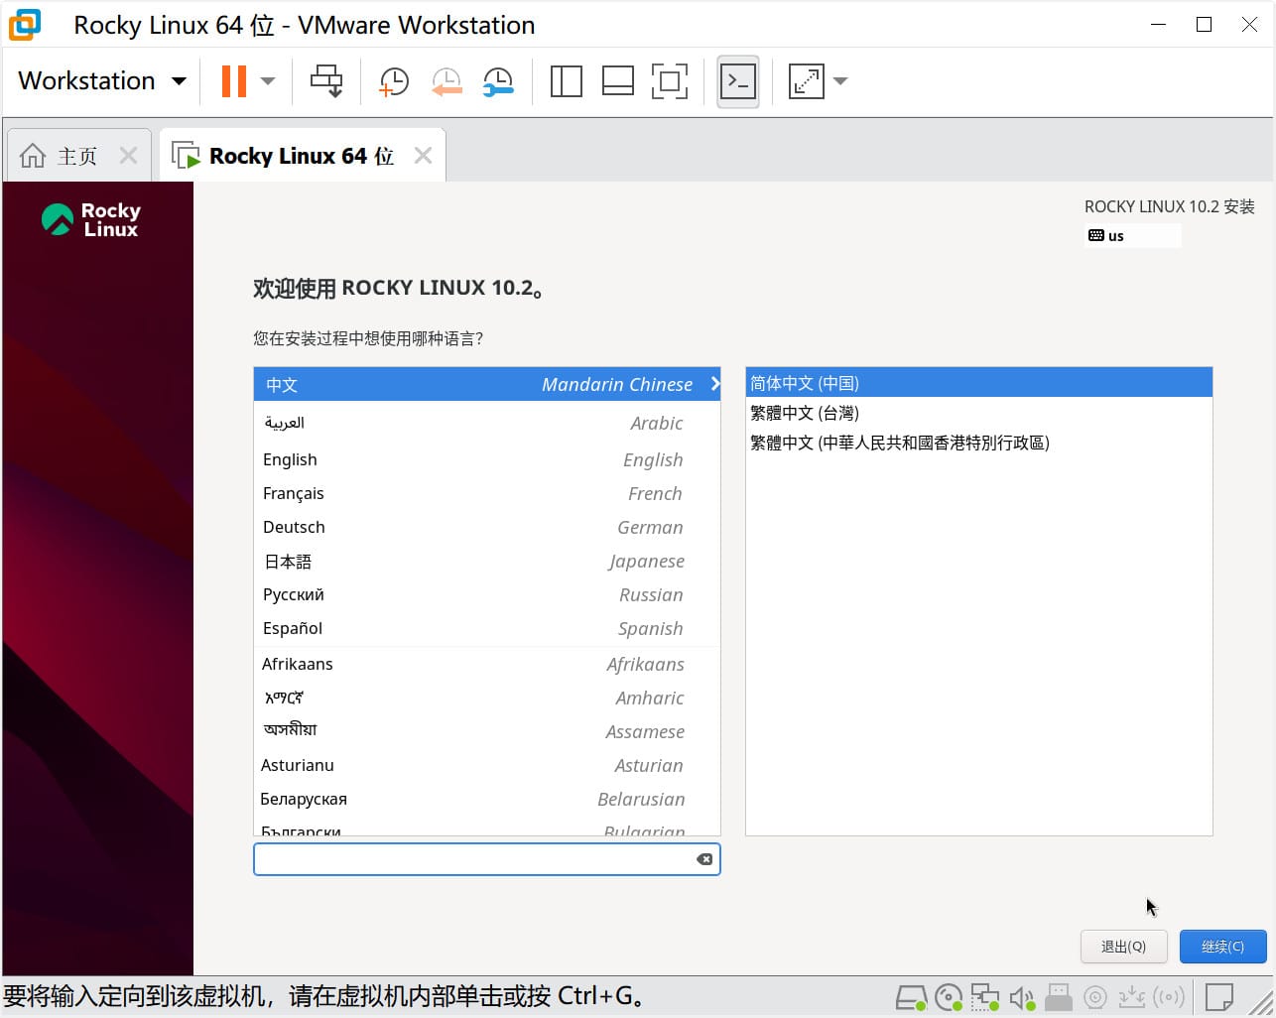Click the VMware Workstation title bar icon
The width and height of the screenshot is (1276, 1018).
tap(25, 25)
